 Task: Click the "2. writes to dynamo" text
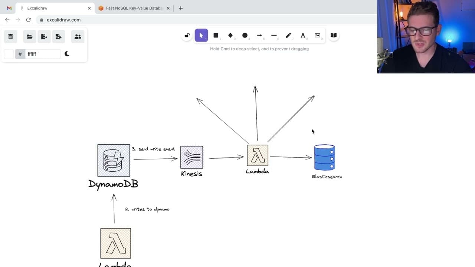(147, 209)
